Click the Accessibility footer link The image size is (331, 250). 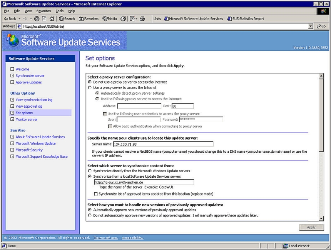coord(132,238)
